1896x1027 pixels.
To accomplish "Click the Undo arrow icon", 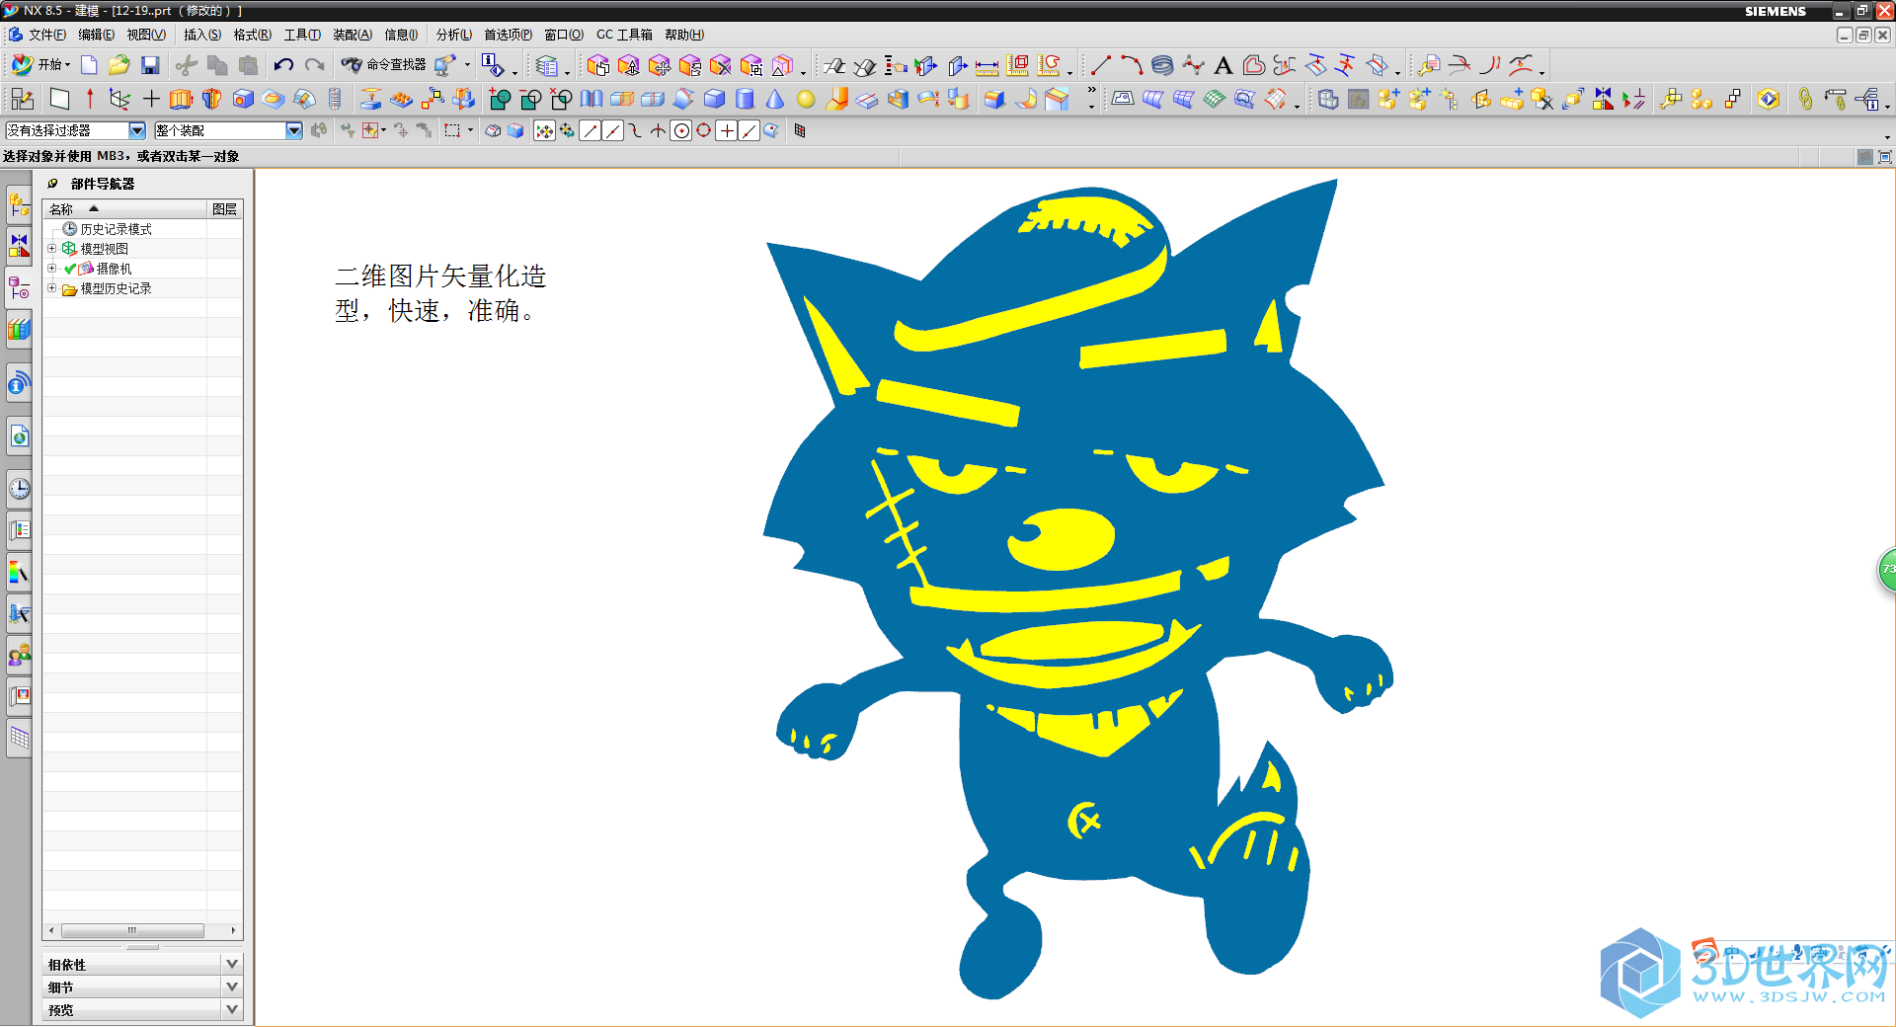I will point(283,65).
